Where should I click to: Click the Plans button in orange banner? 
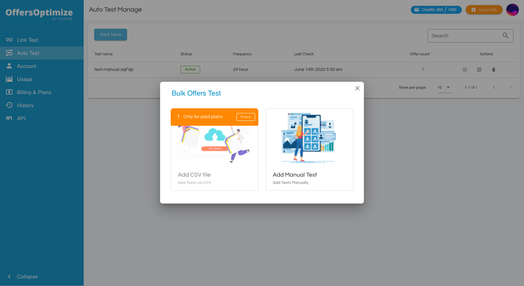246,117
